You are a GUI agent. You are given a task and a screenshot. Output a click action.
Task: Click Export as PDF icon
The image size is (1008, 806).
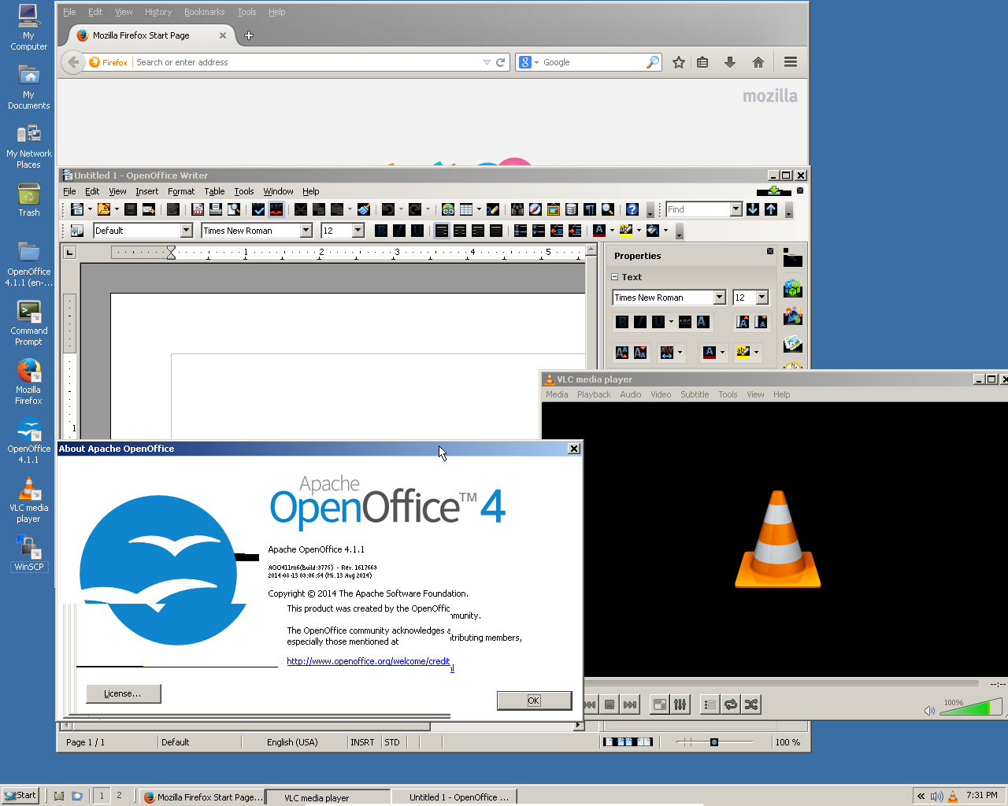tap(198, 209)
